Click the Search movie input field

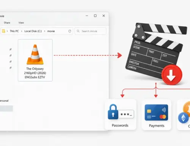(90, 31)
